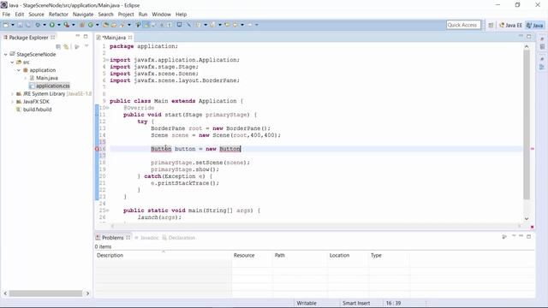Screen dimensions: 548x308
Task: Open the Project menu
Action: point(126,15)
